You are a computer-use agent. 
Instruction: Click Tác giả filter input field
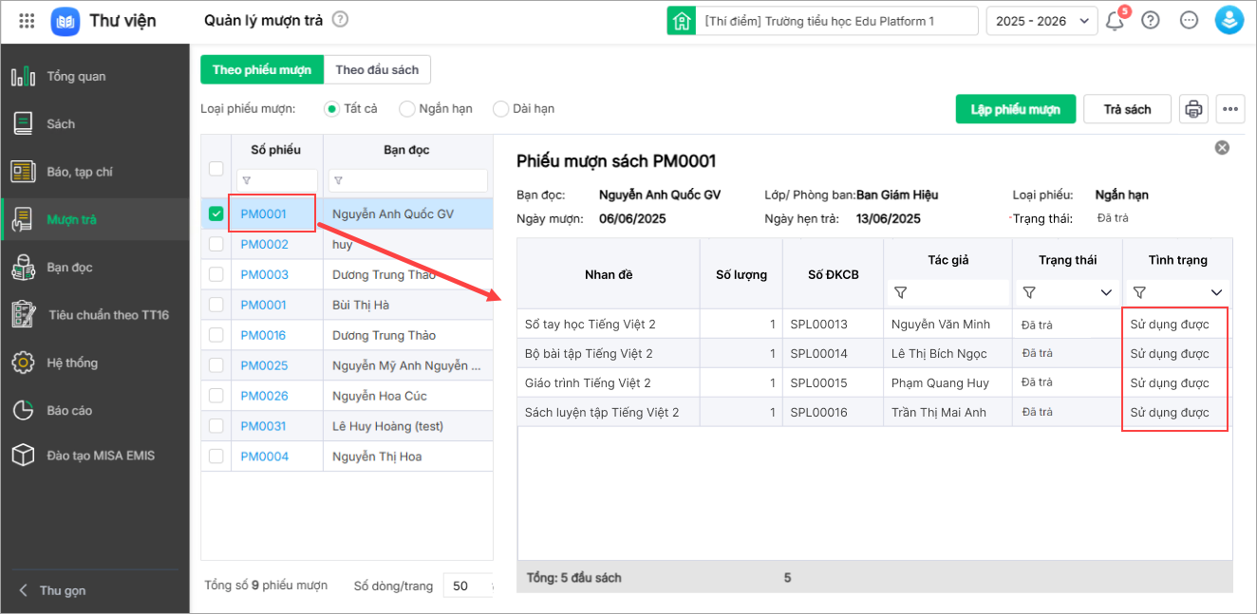(x=947, y=292)
